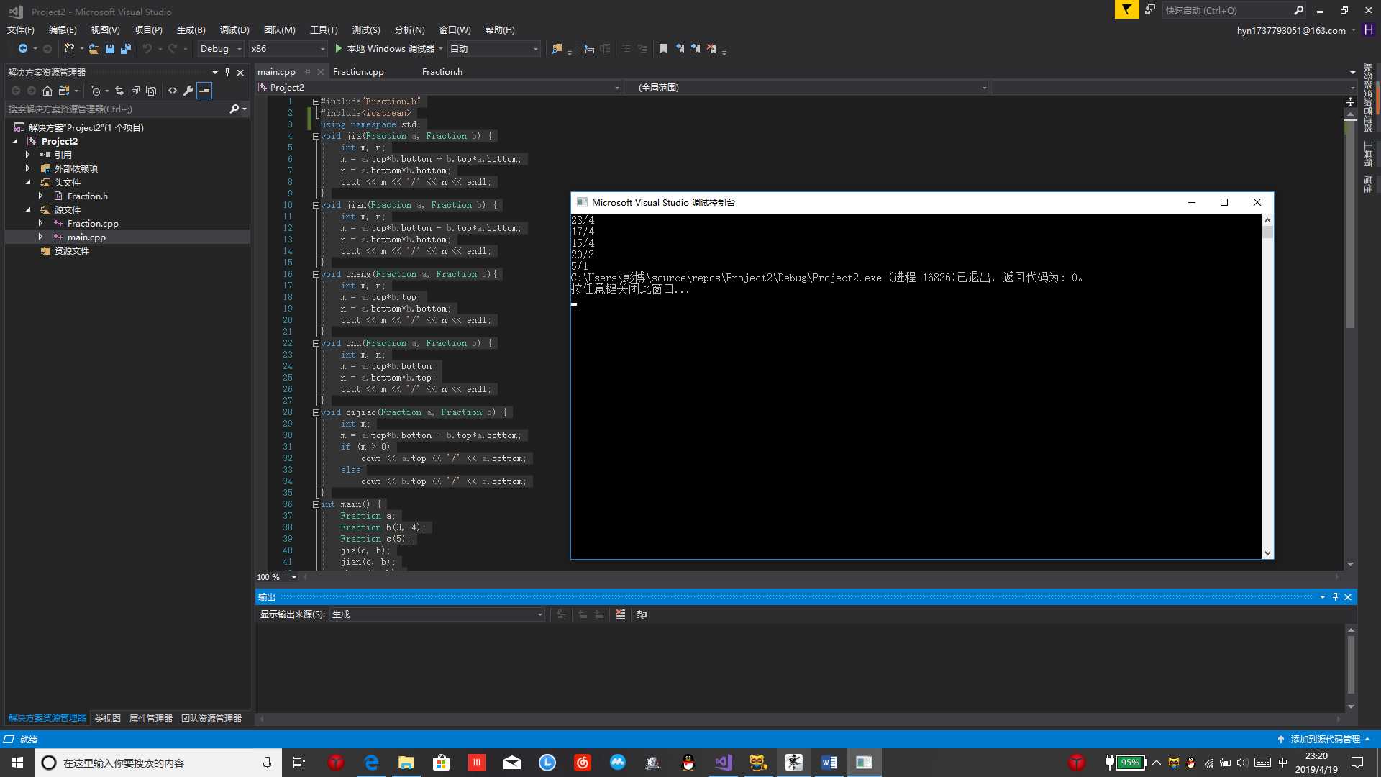This screenshot has width=1381, height=777.
Task: Pin the Solution Explorer panel
Action: [x=227, y=72]
